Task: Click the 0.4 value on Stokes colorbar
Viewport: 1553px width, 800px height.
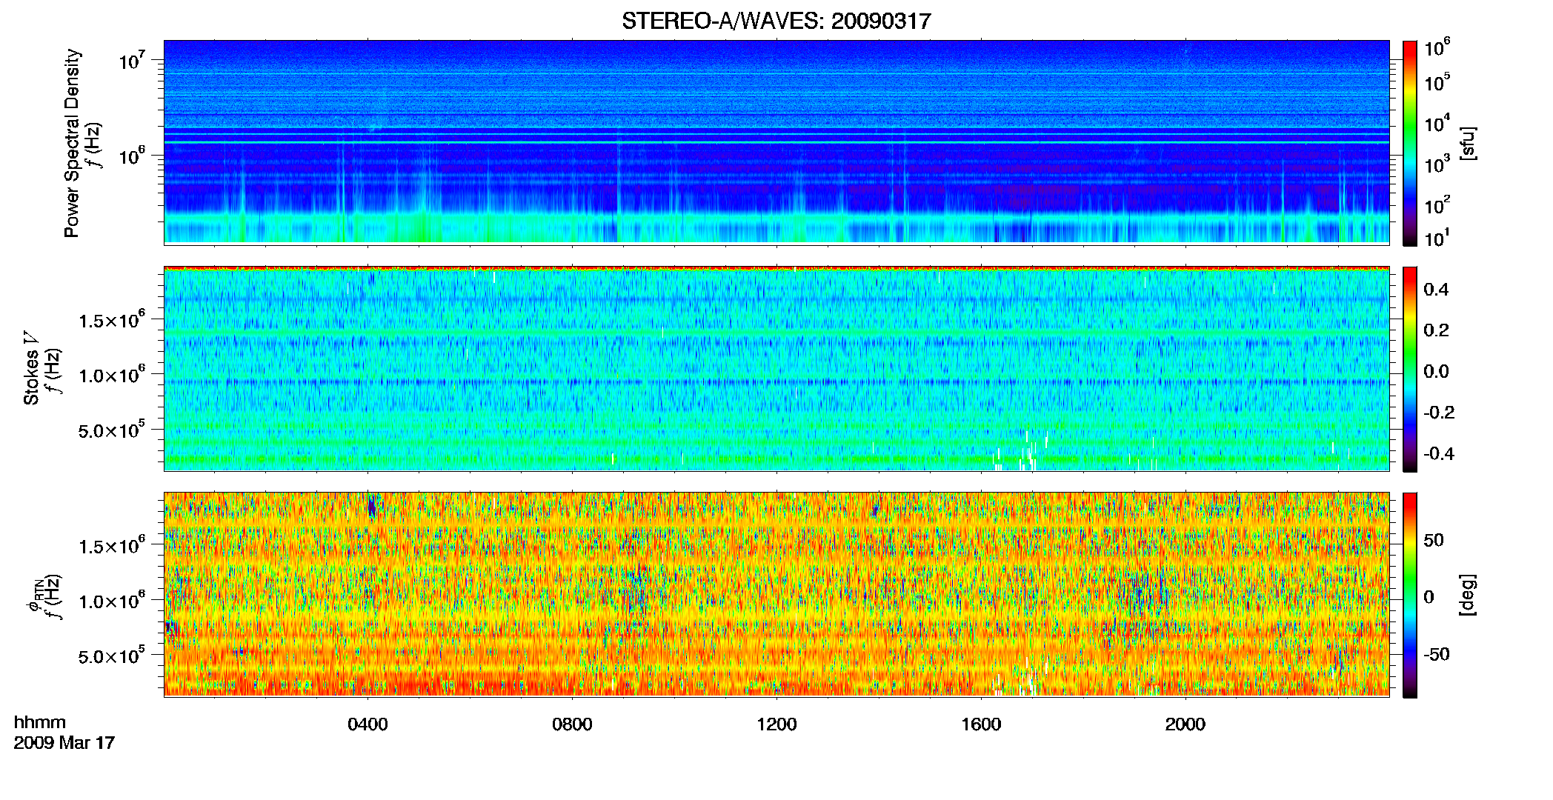Action: point(1436,290)
